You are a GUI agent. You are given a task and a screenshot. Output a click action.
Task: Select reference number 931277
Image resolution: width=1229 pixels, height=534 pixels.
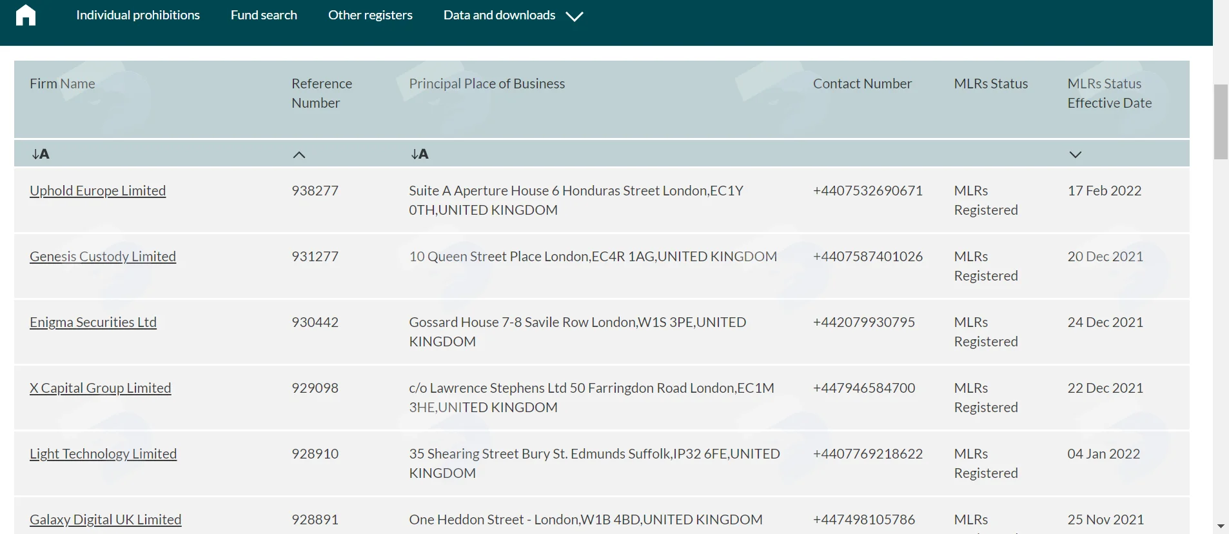[315, 257]
